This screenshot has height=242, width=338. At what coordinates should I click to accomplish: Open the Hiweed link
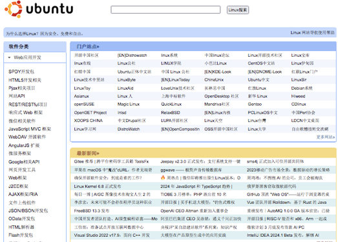pos(298,96)
